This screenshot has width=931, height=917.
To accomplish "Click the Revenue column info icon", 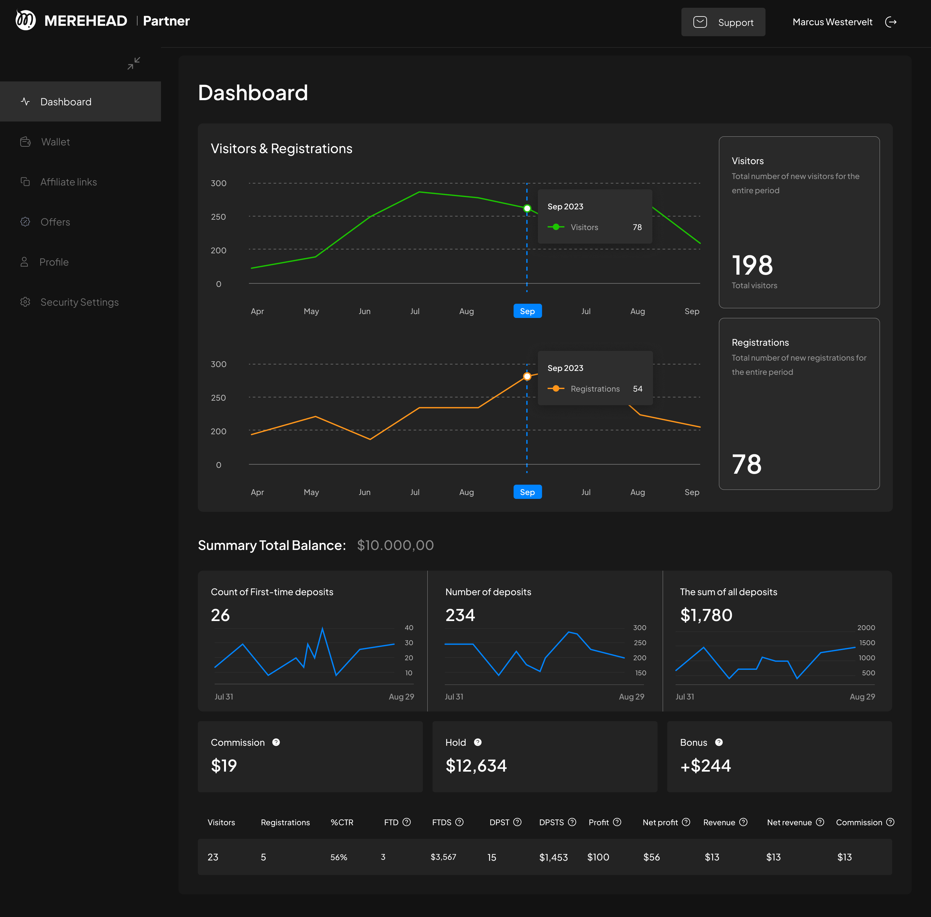I will [743, 822].
